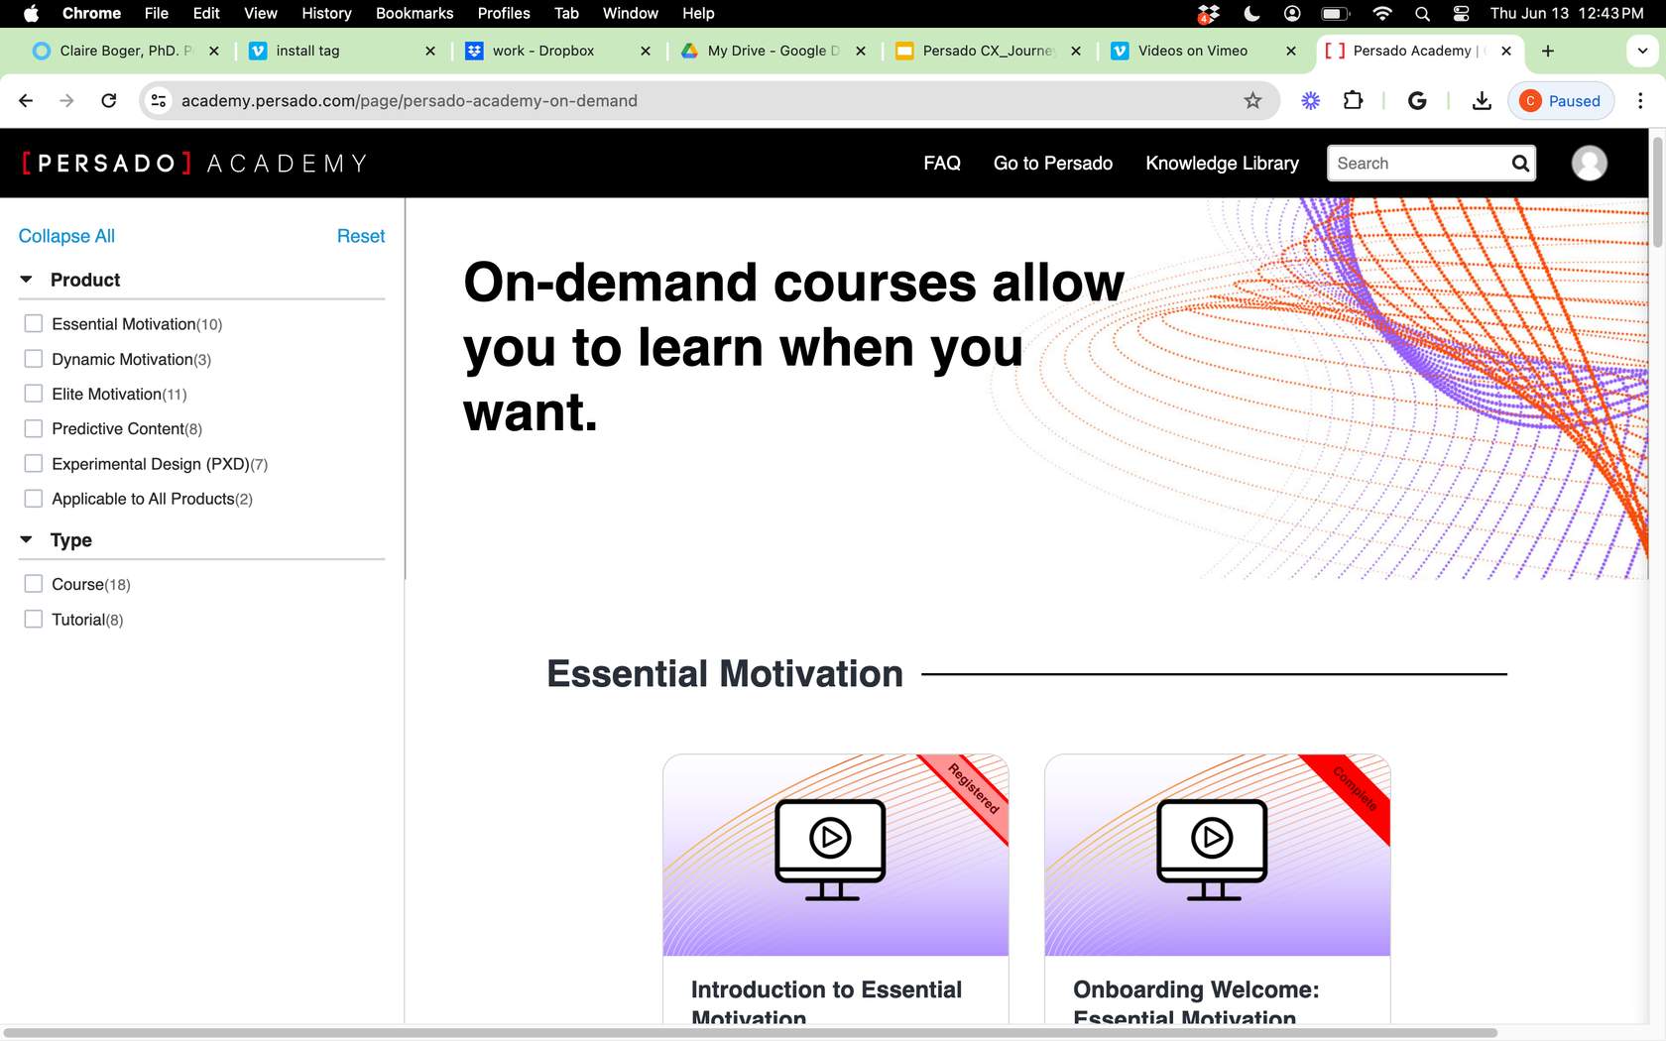Viewport: 1666px width, 1041px height.
Task: Open the user profile avatar icon
Action: click(1589, 164)
